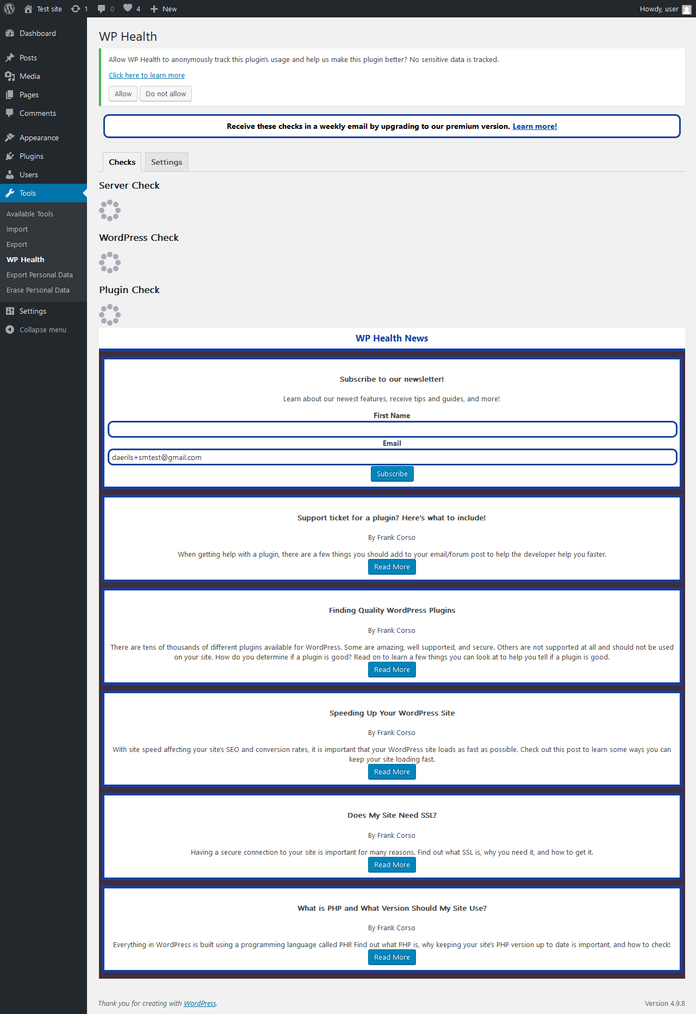The height and width of the screenshot is (1014, 696).
Task: Read More on Finding Quality WordPress Plugins
Action: [x=392, y=669]
